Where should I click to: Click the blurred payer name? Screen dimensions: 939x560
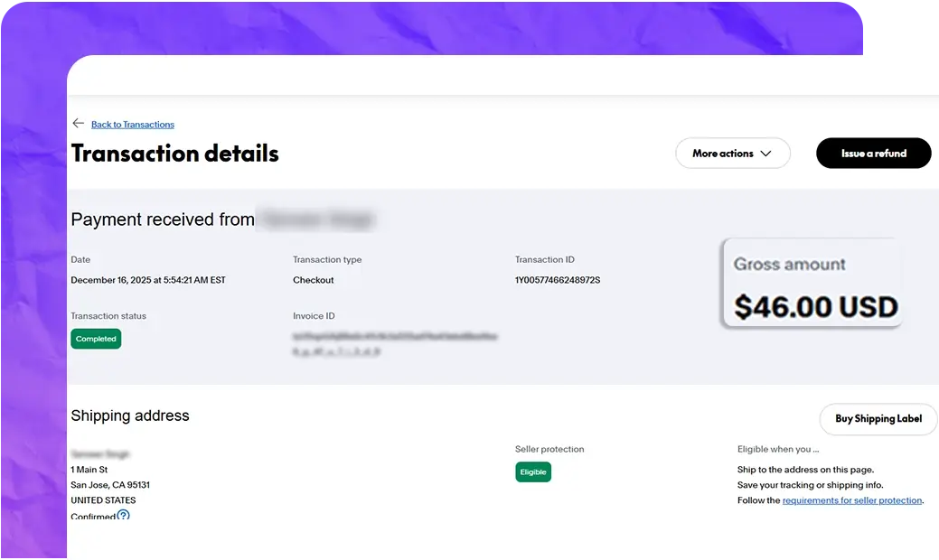point(315,219)
